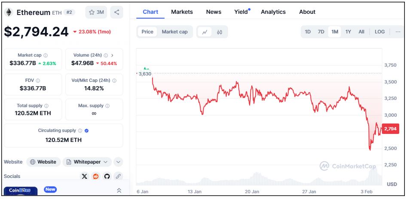Screen dimensions: 407x199
Task: Toggle chart to Market cap view
Action: (174, 32)
